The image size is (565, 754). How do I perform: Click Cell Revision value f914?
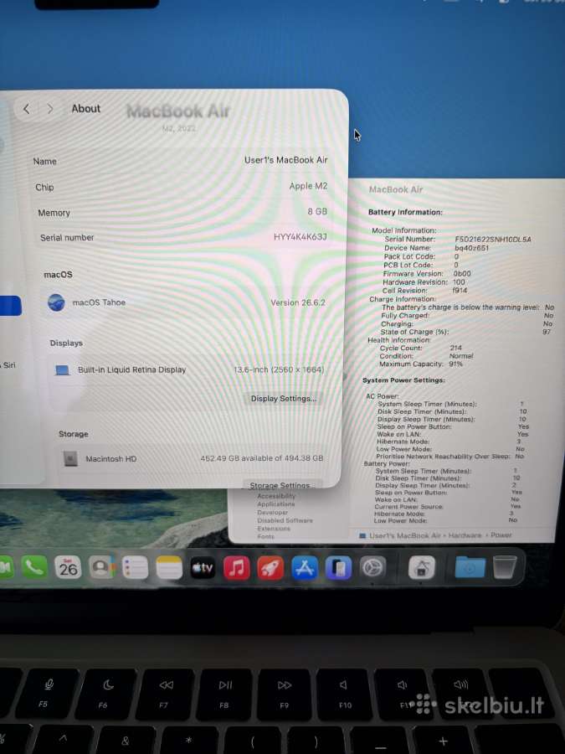pyautogui.click(x=460, y=291)
